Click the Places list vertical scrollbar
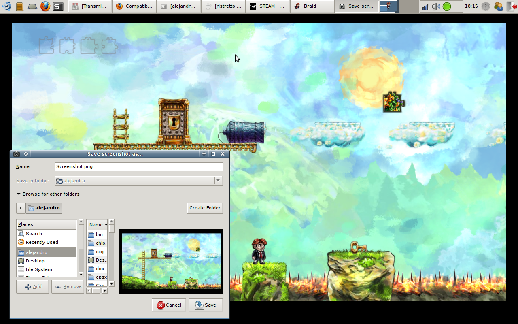Screen dimensions: 518x324 click(81, 248)
